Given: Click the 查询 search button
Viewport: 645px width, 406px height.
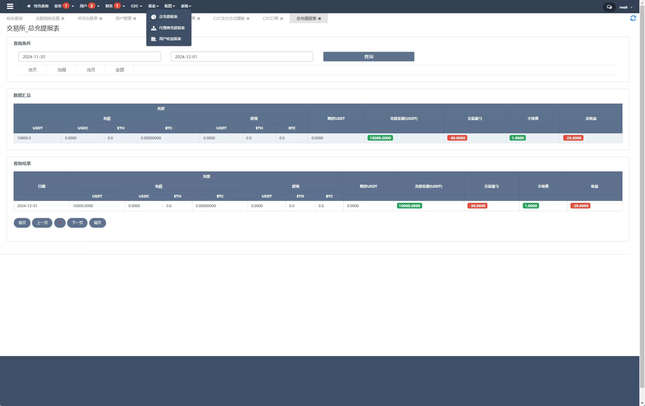Looking at the screenshot, I should (x=369, y=57).
